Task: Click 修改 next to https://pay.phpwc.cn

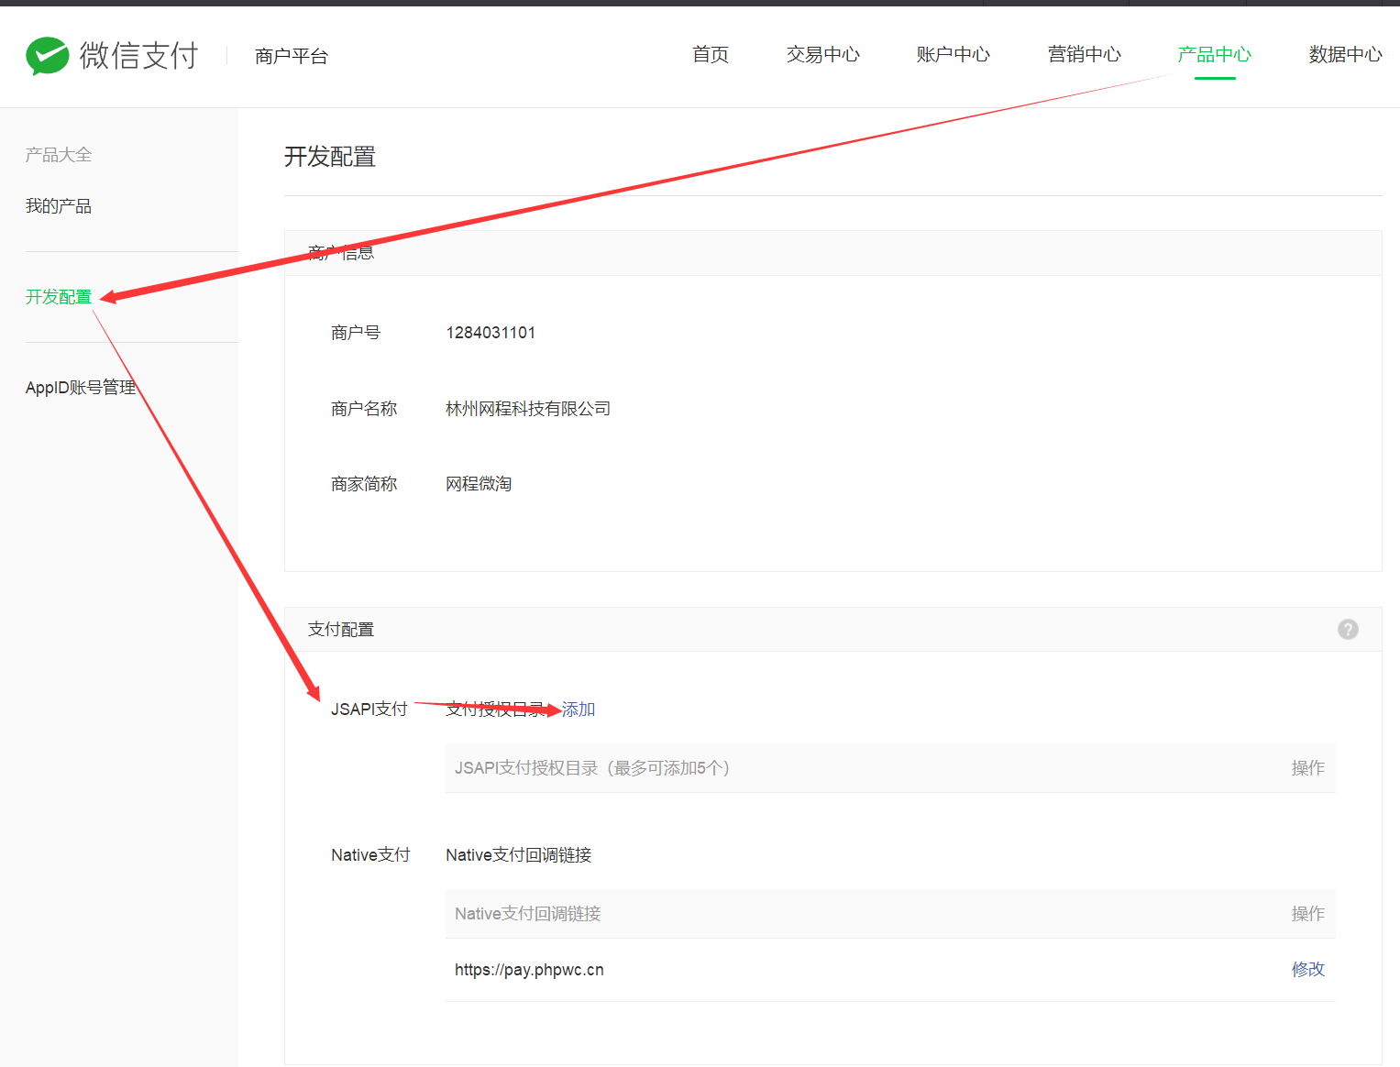Action: 1307,969
